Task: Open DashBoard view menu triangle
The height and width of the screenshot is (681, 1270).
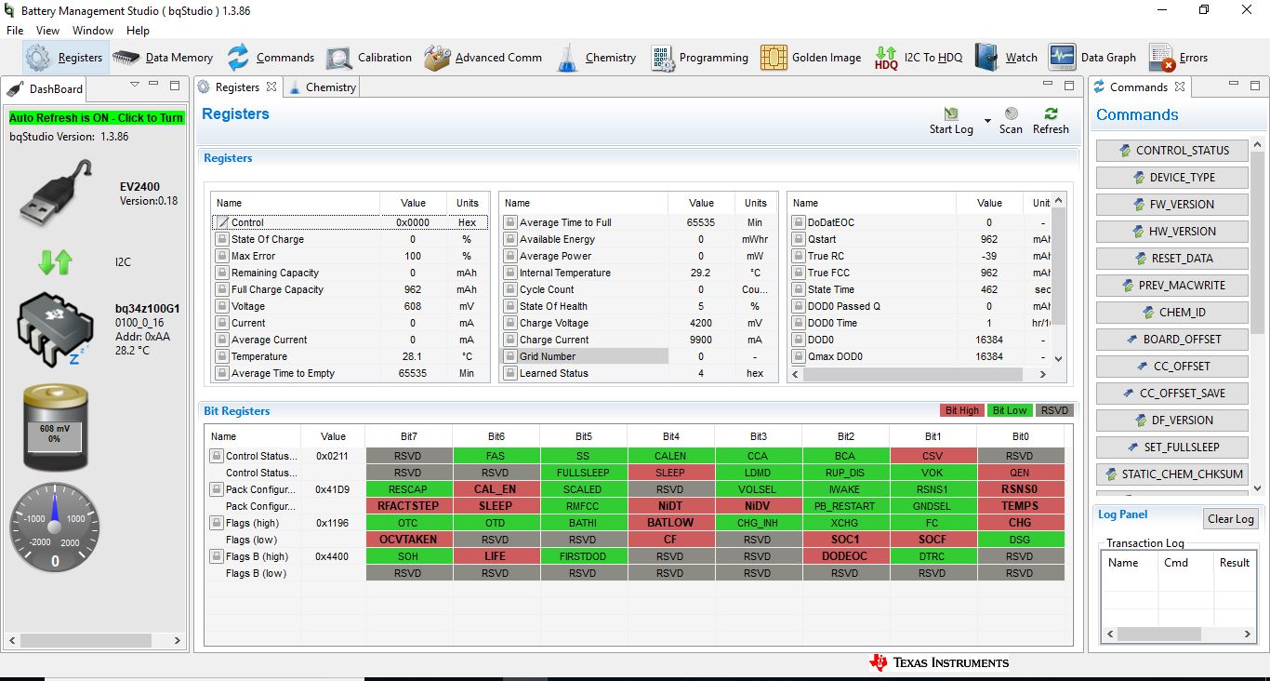Action: 134,85
